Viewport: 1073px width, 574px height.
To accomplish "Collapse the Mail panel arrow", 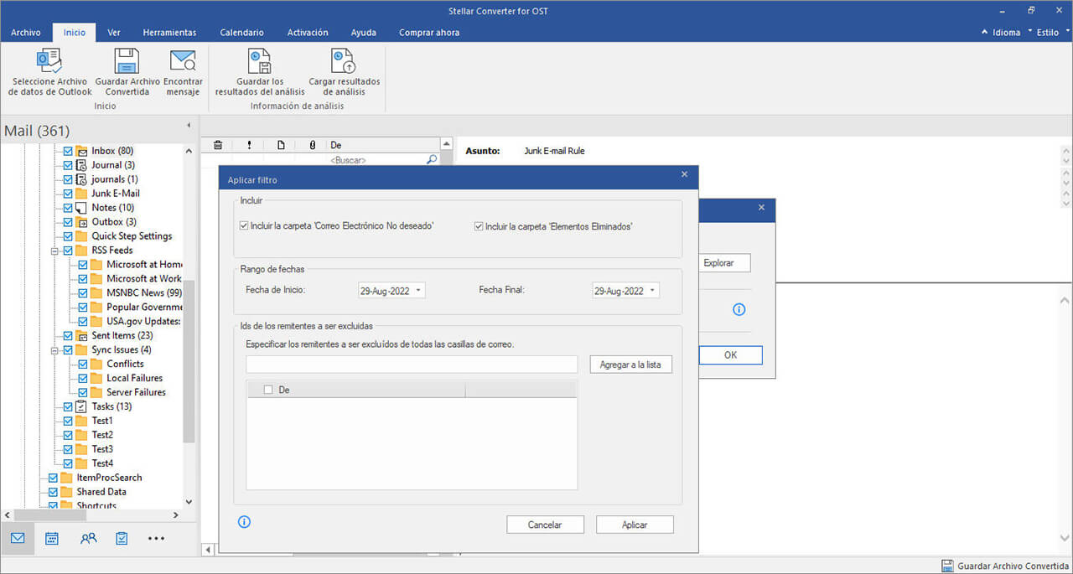I will (x=188, y=126).
